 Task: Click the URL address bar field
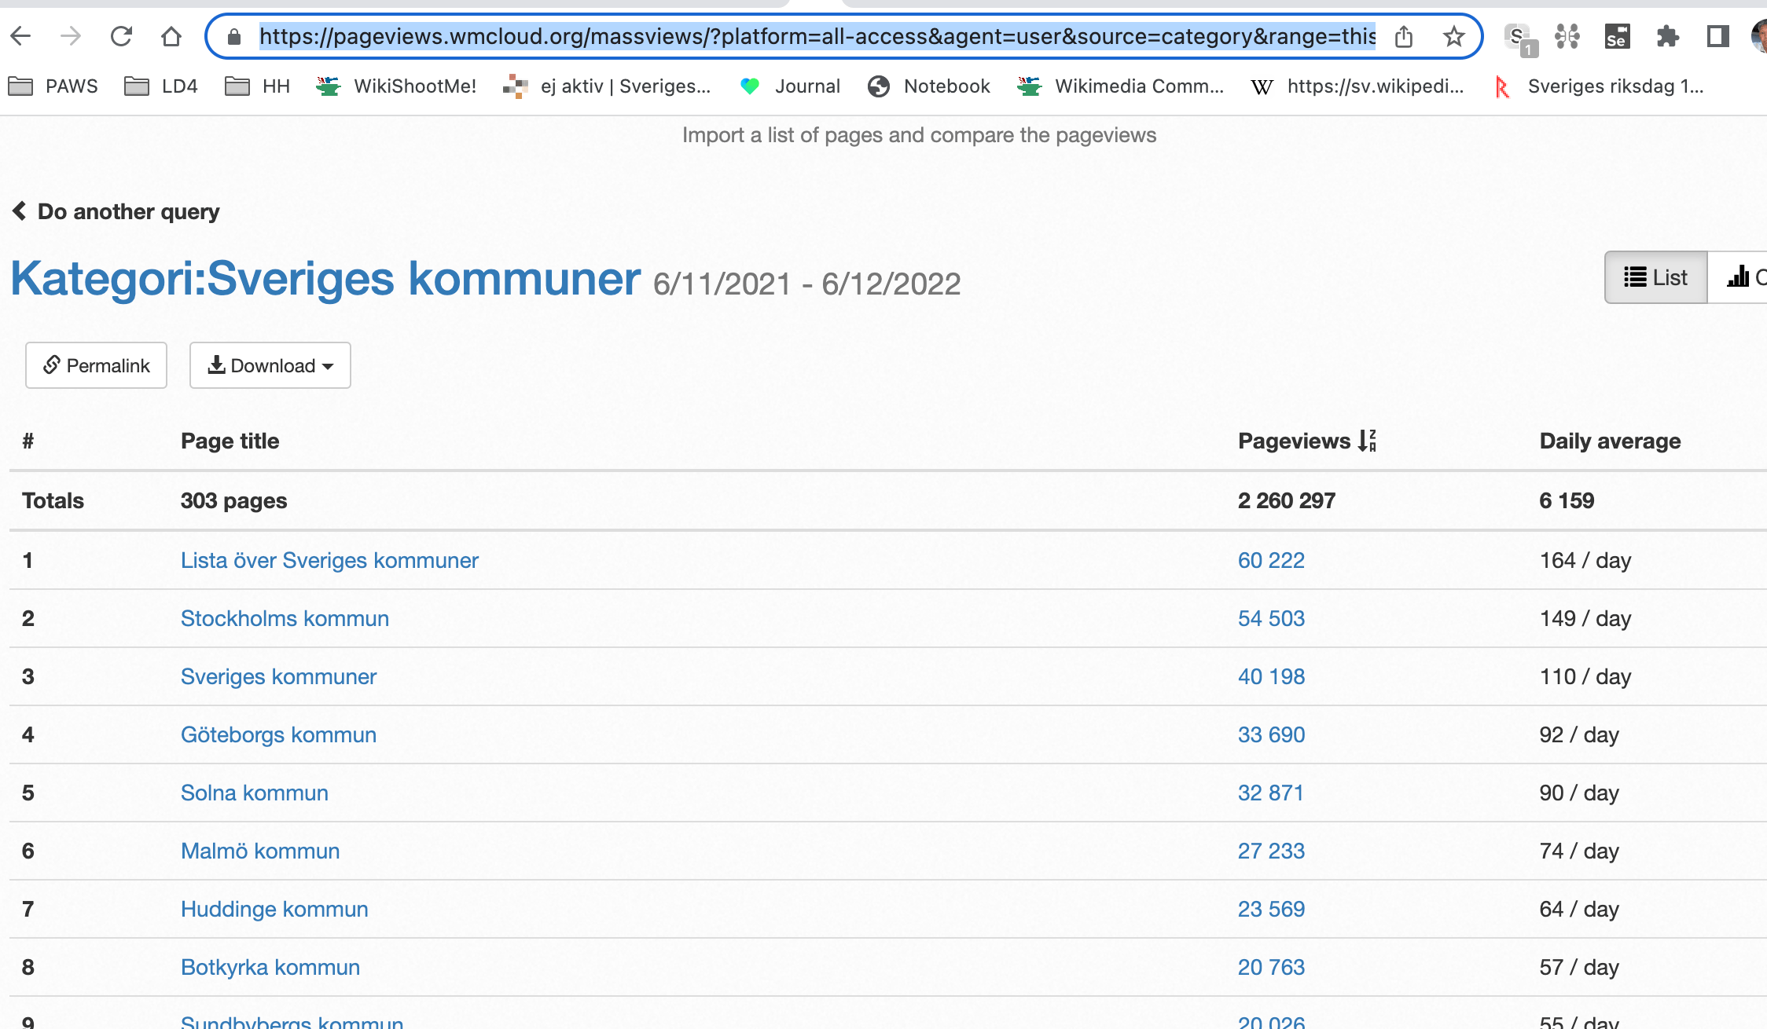point(817,36)
